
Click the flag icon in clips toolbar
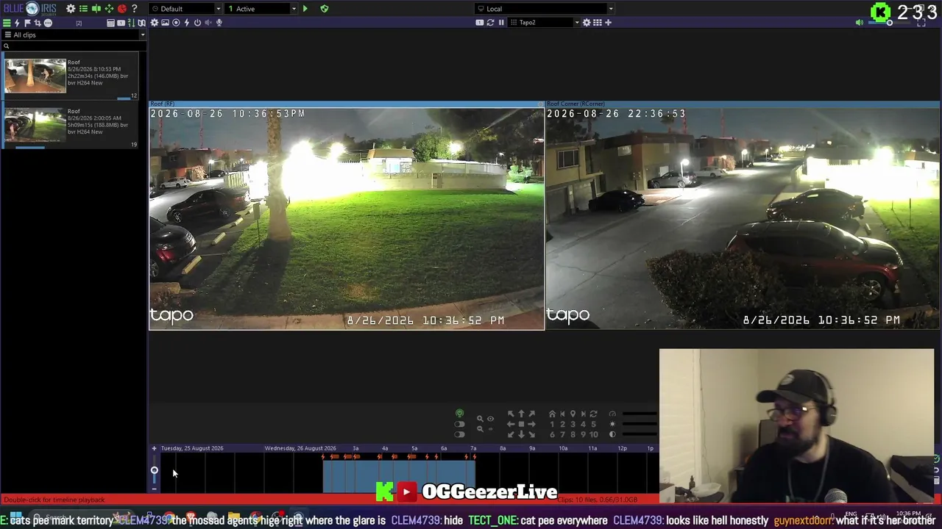pos(27,23)
